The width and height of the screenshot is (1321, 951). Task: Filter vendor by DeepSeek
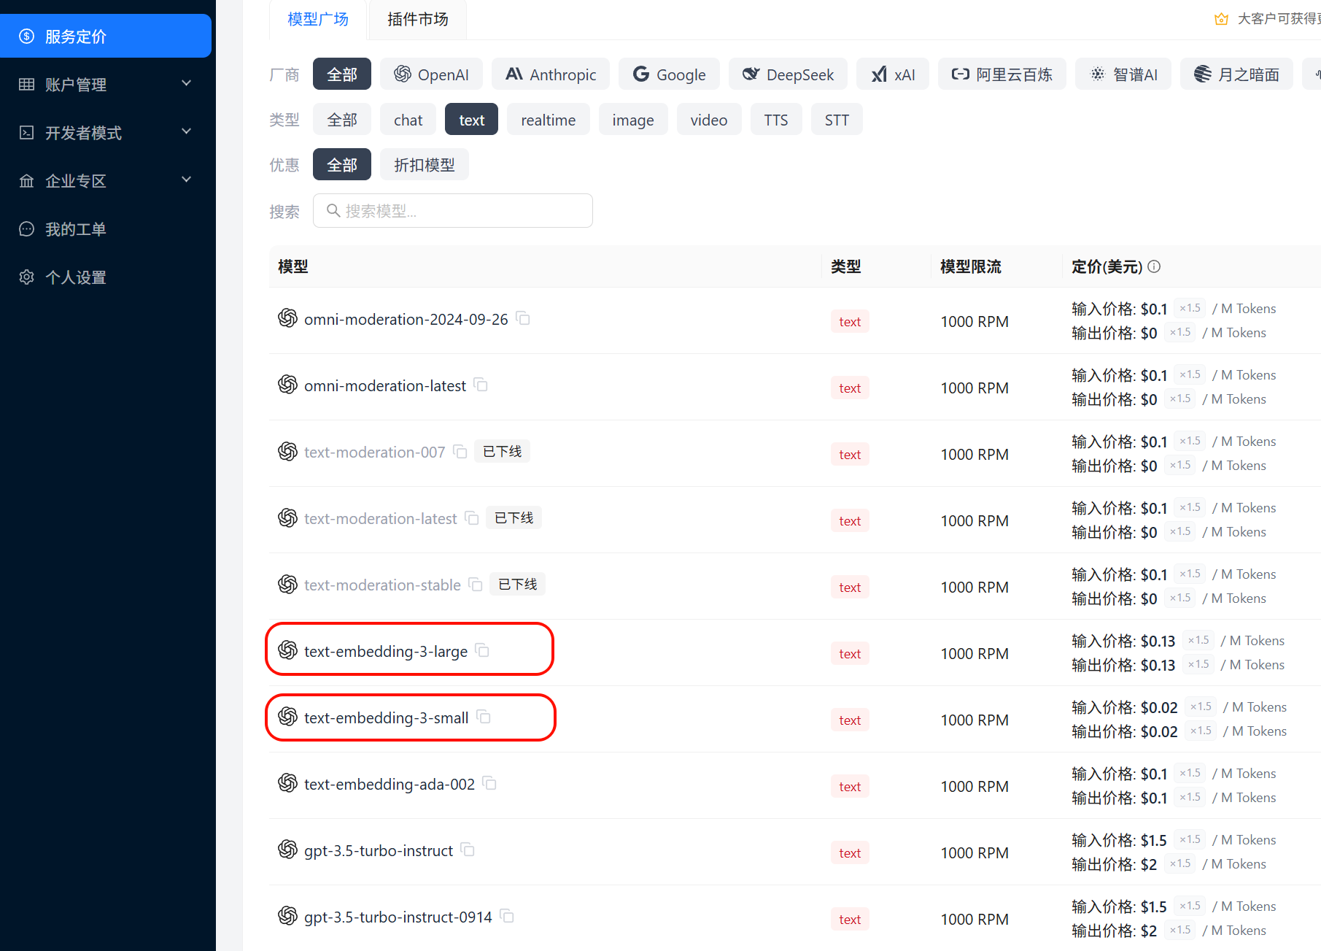[788, 74]
